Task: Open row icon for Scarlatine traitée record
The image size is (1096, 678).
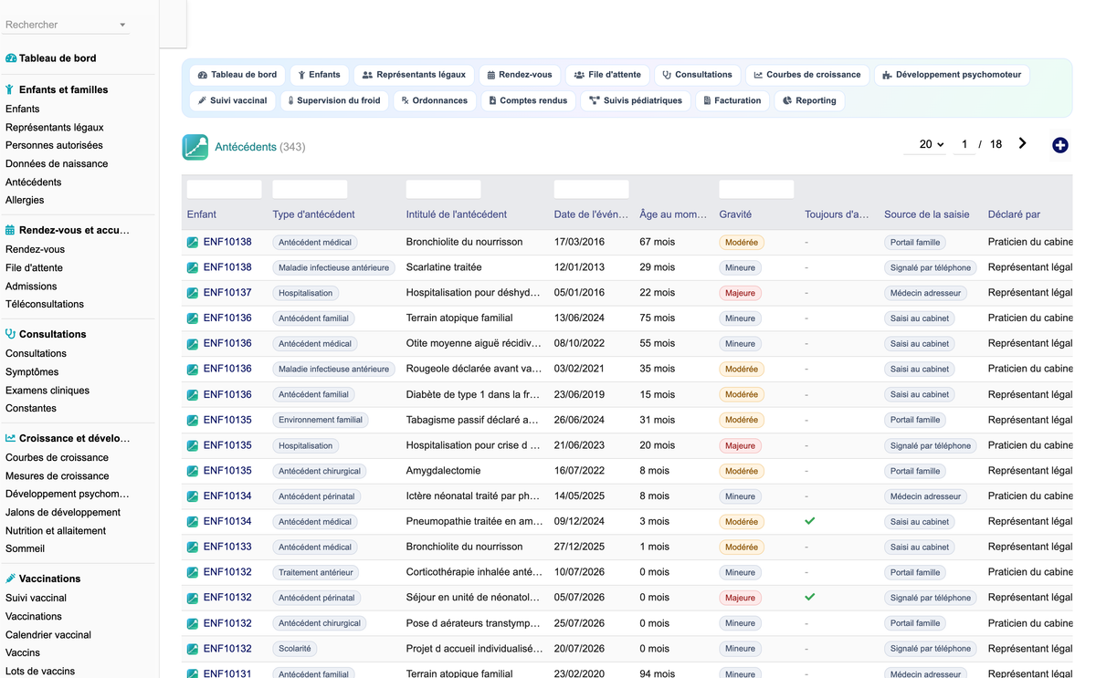Action: (193, 267)
